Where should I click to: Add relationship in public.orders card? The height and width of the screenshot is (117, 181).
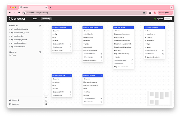click(x=132, y=64)
